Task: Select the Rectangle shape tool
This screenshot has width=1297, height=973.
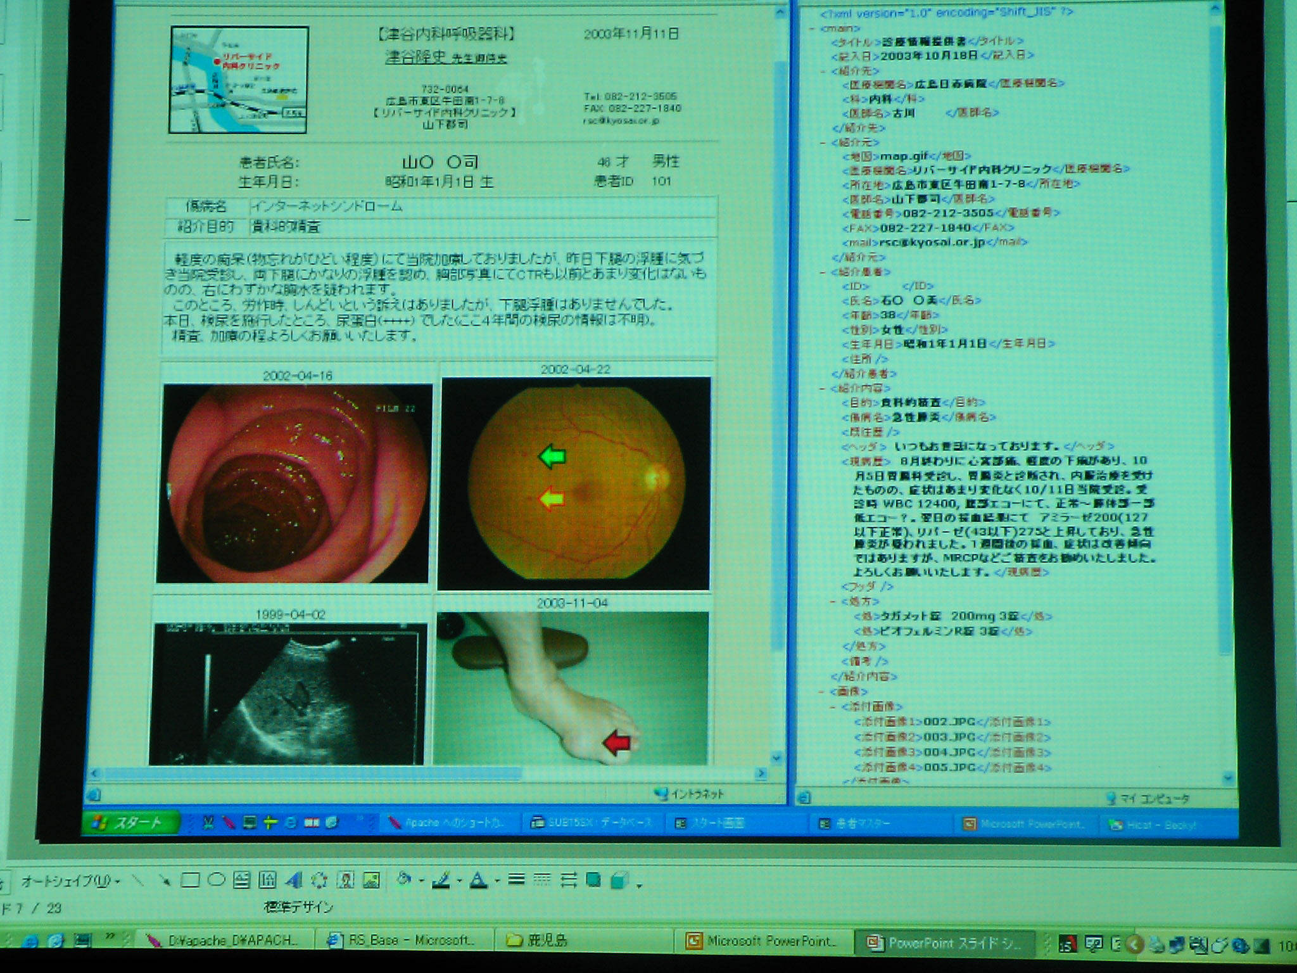Action: (x=190, y=880)
